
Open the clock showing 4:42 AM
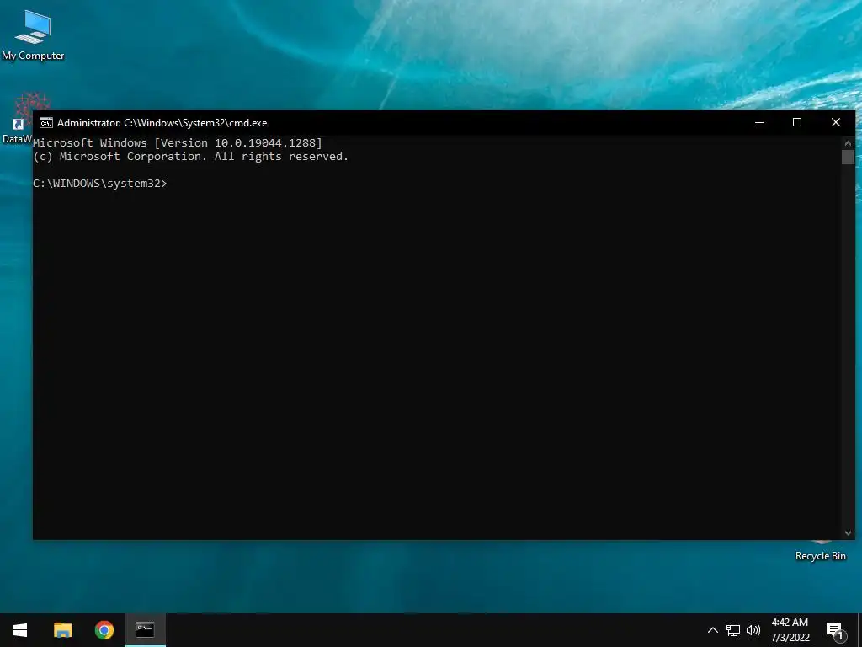point(790,630)
